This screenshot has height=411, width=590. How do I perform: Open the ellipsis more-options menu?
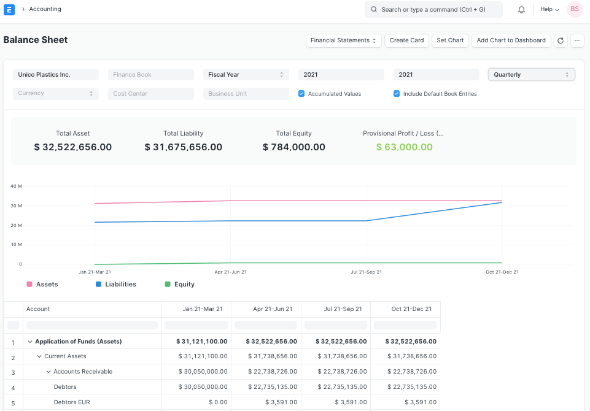click(x=577, y=40)
